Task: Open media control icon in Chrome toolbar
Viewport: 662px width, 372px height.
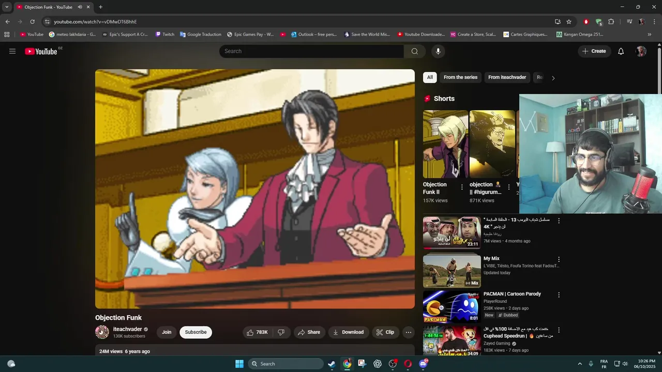Action: (x=629, y=22)
